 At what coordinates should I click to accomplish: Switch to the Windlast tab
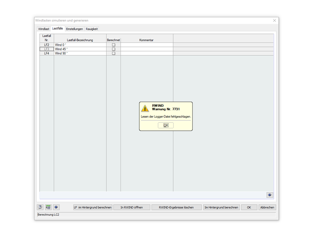pyautogui.click(x=44, y=29)
